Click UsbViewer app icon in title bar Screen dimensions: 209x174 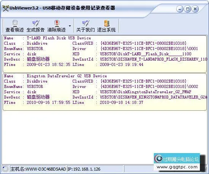(5, 8)
